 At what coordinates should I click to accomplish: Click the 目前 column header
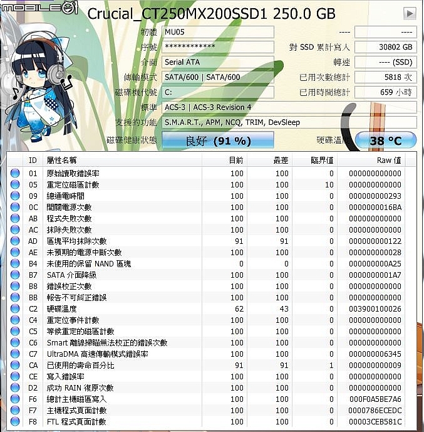pyautogui.click(x=224, y=160)
